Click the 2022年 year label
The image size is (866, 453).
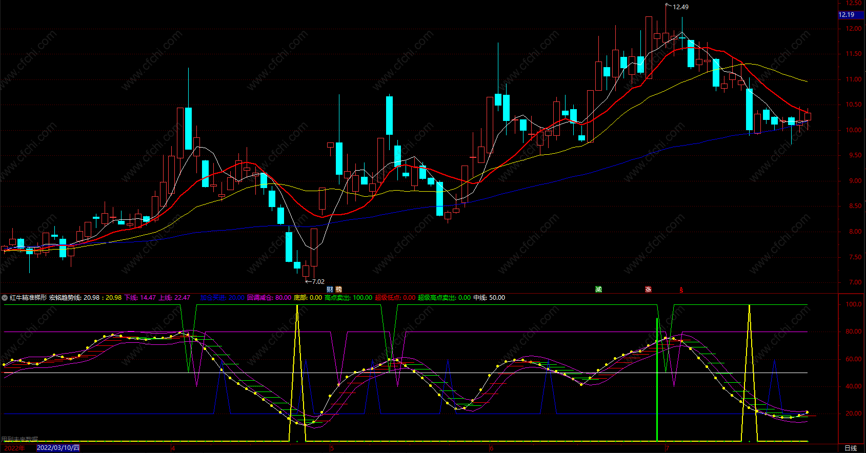[15, 448]
